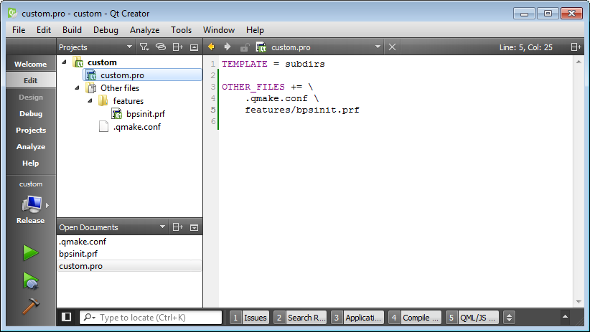590x332 pixels.
Task: Click the Qt Creator window title icon
Action: click(x=12, y=13)
